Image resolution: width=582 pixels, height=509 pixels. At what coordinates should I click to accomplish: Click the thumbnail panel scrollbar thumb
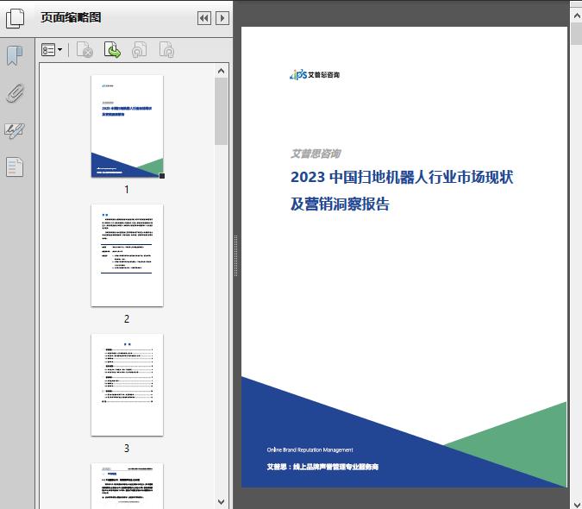[x=222, y=111]
